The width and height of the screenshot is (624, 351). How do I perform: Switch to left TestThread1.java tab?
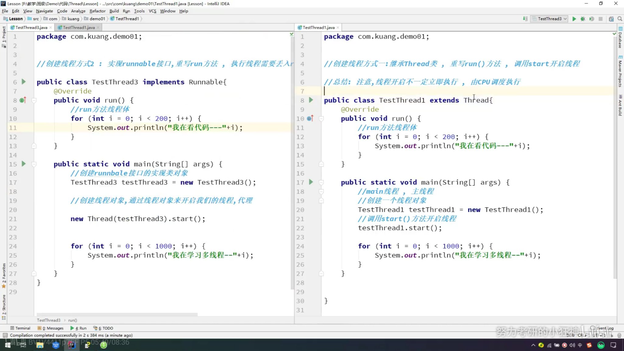coord(79,27)
